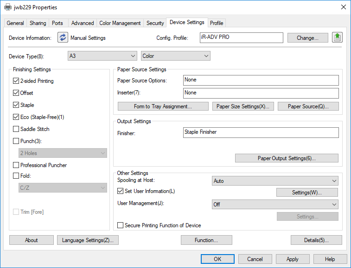
Task: Go to the Advanced tab
Action: click(83, 23)
